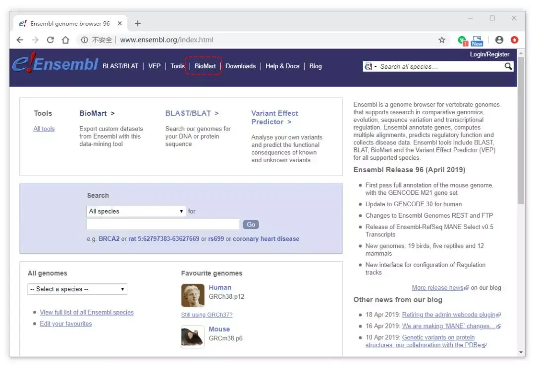535x368 pixels.
Task: Open the Variant Effect Predictor > heading
Action: pos(274,118)
